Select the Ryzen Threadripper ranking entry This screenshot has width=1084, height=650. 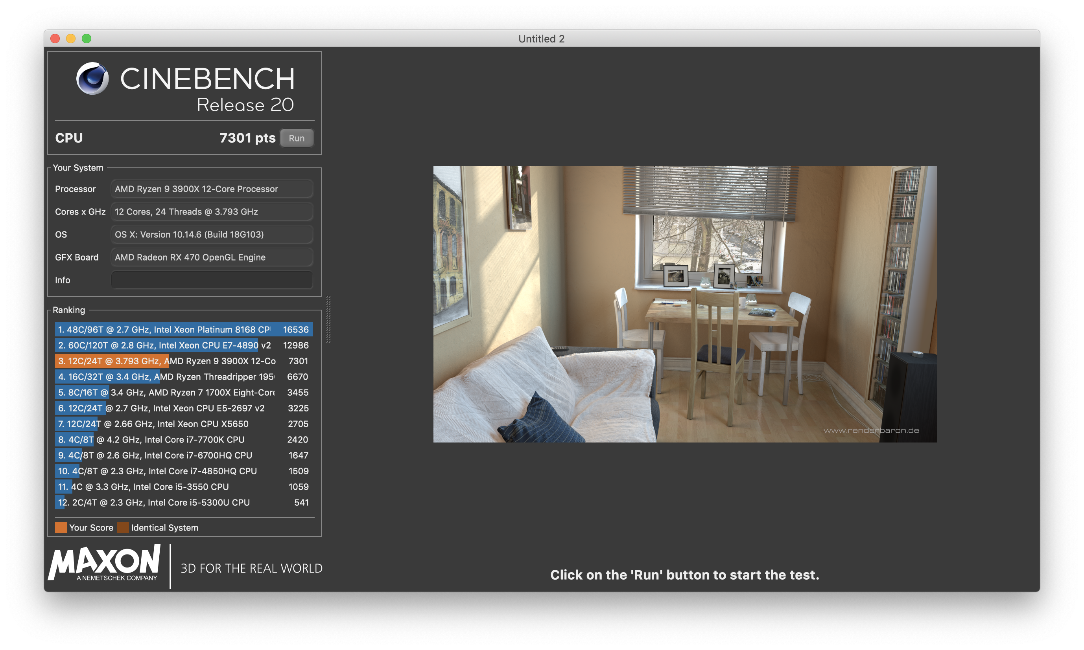[x=183, y=377]
